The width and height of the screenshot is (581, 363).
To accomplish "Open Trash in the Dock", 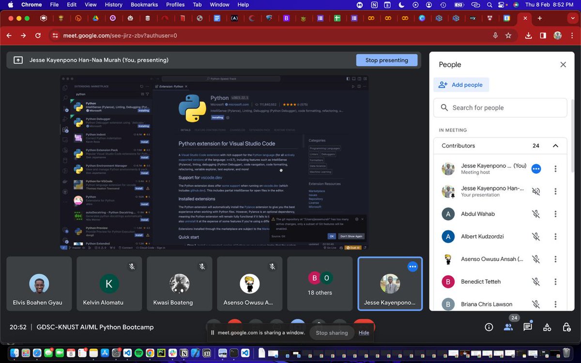I will click(566, 353).
